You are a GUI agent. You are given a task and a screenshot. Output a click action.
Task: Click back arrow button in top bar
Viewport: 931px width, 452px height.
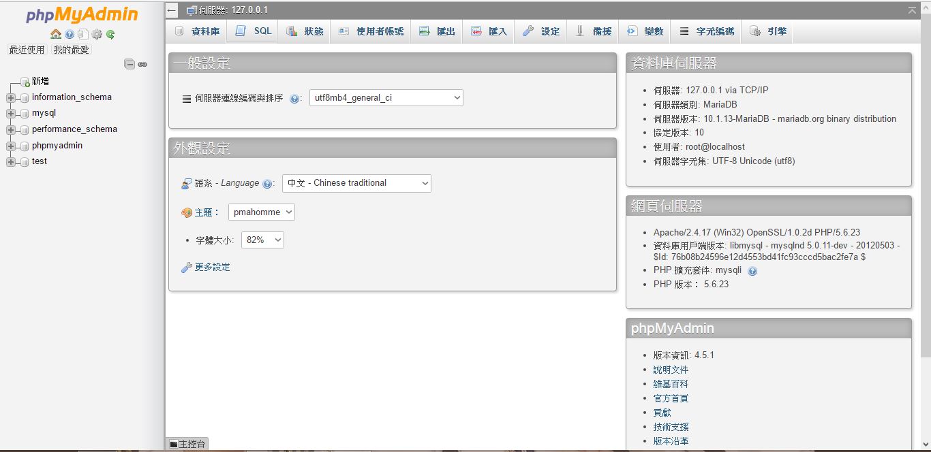pos(172,10)
